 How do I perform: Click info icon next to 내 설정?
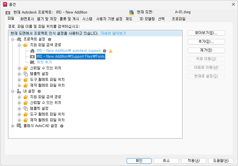[39, 91]
